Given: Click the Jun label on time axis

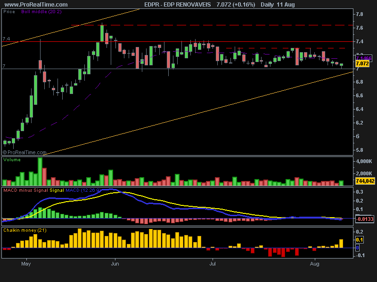Looking at the screenshot, I should point(115,264).
